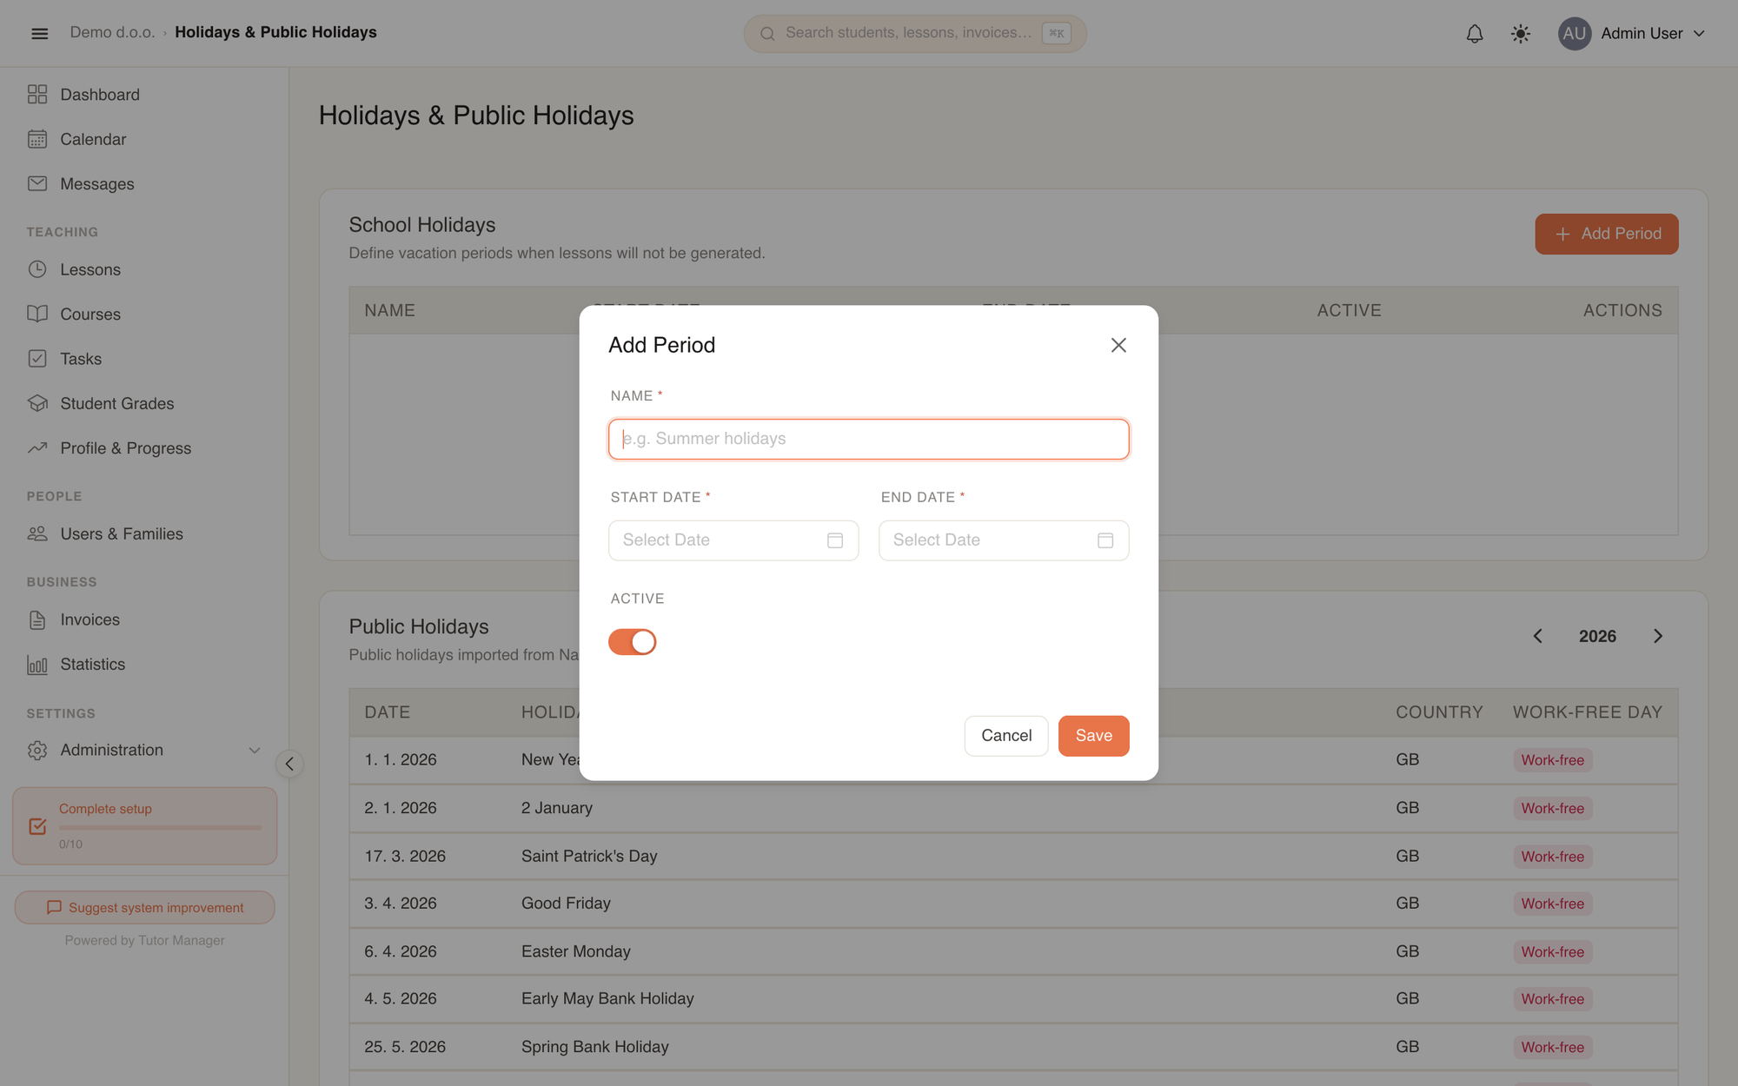Toggle the Active switch off
The width and height of the screenshot is (1738, 1086).
click(x=632, y=642)
